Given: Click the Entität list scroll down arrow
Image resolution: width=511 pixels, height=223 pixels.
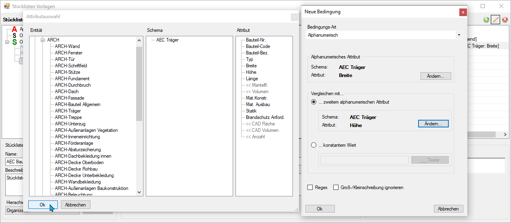Looking at the screenshot, I should coord(139,192).
